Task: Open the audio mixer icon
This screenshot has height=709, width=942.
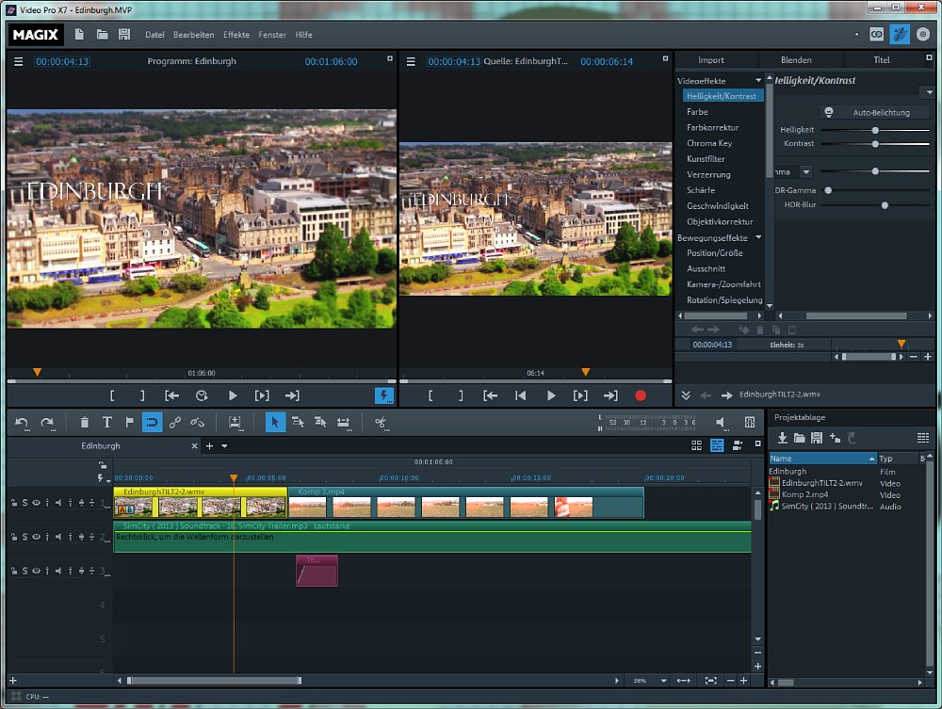Action: pyautogui.click(x=750, y=423)
